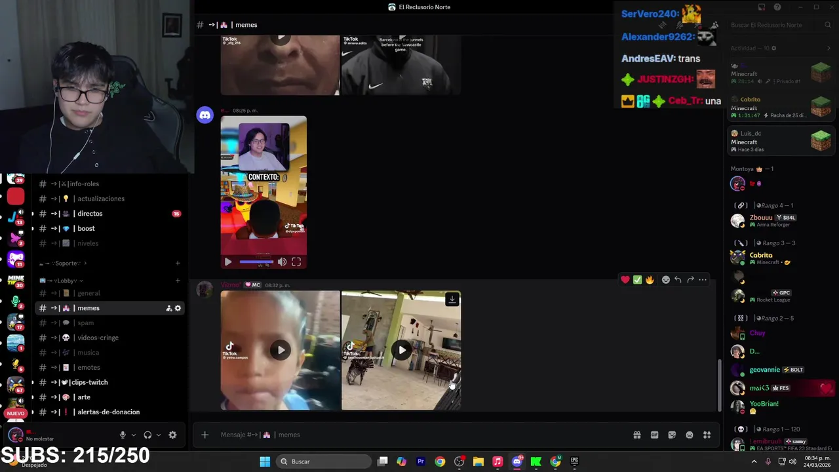Image resolution: width=839 pixels, height=472 pixels.
Task: Click the chat messages scrollbar
Action: [720, 385]
